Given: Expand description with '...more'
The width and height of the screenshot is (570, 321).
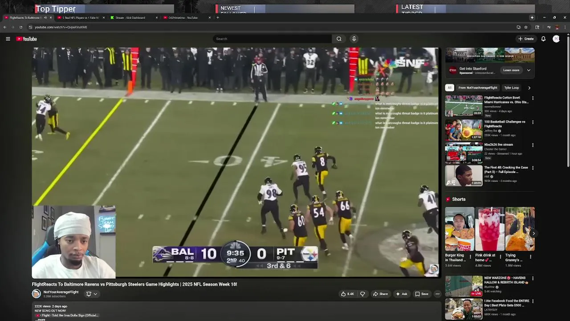Looking at the screenshot, I should point(41,320).
